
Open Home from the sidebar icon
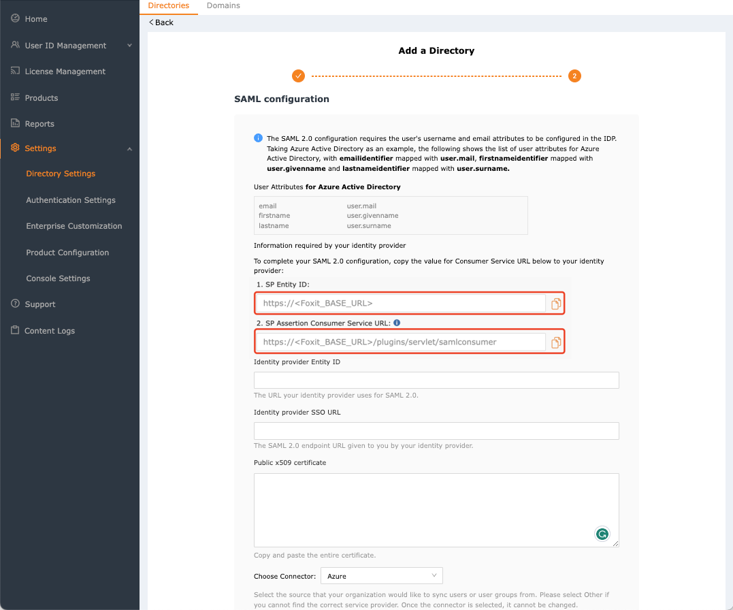pyautogui.click(x=14, y=18)
